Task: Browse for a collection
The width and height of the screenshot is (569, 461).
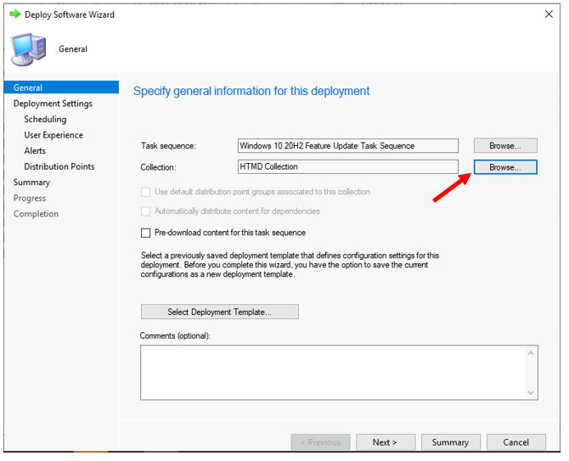Action: pyautogui.click(x=505, y=167)
